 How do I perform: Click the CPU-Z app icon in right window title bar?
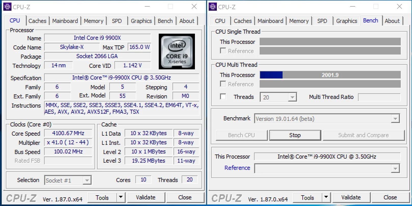pos(212,7)
